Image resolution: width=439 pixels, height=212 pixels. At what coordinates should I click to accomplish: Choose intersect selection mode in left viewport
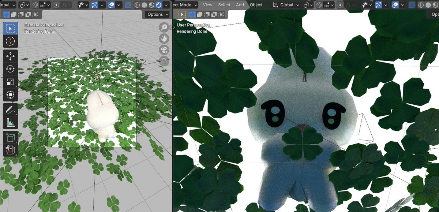35,14
